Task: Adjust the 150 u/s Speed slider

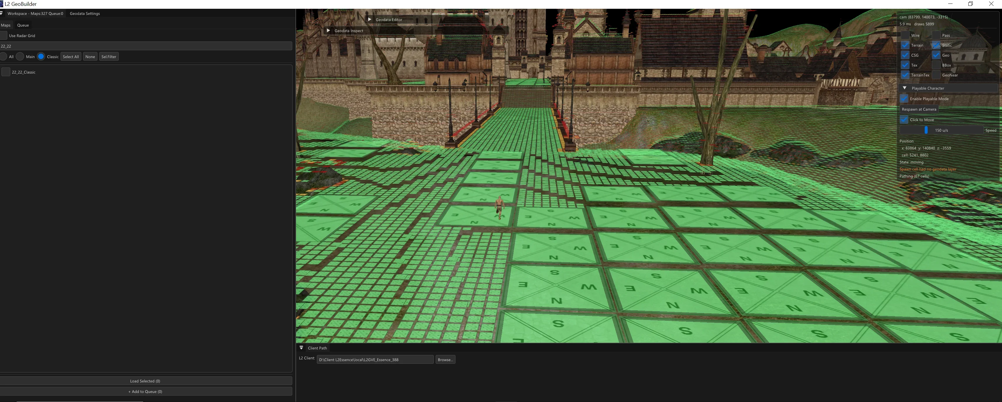Action: [x=941, y=130]
